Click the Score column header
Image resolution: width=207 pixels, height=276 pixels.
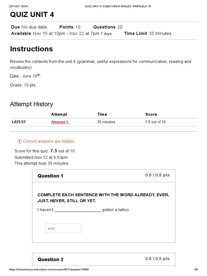tap(151, 114)
